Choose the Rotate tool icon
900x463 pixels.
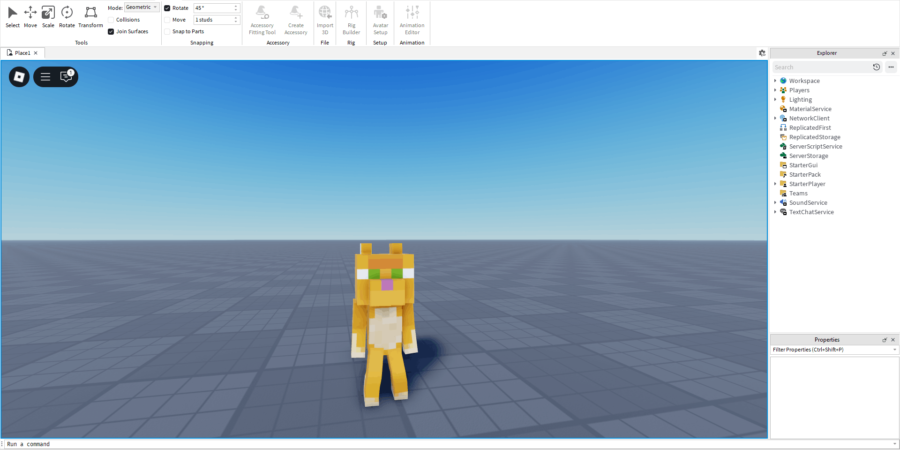(x=67, y=16)
